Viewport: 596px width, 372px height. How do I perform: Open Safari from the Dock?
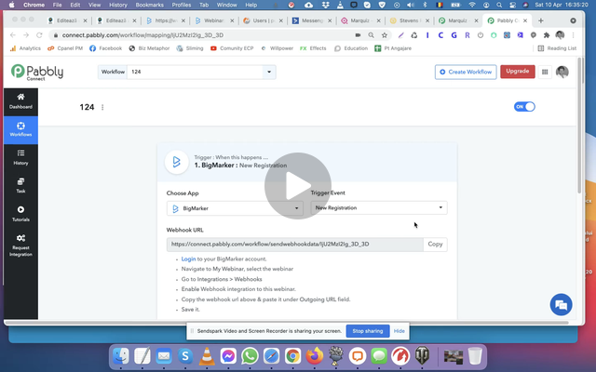click(x=271, y=356)
